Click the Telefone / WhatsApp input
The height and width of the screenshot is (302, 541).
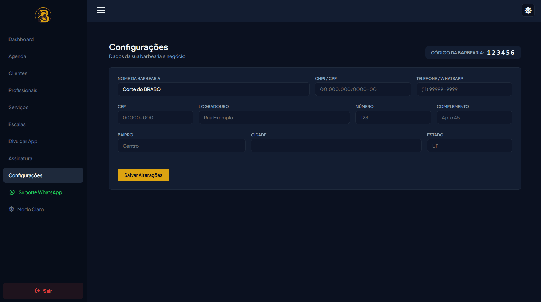point(464,89)
